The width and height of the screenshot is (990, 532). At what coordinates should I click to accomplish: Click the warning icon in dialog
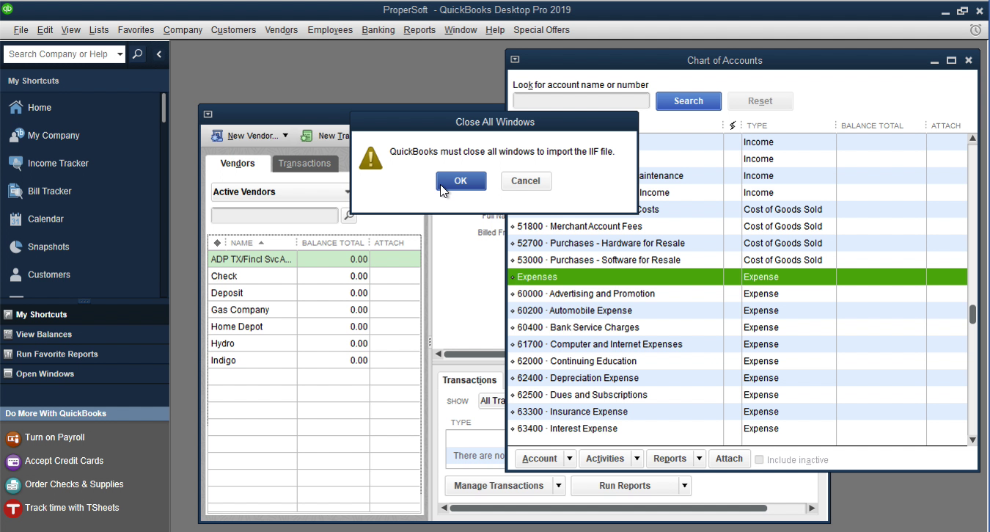coord(370,157)
